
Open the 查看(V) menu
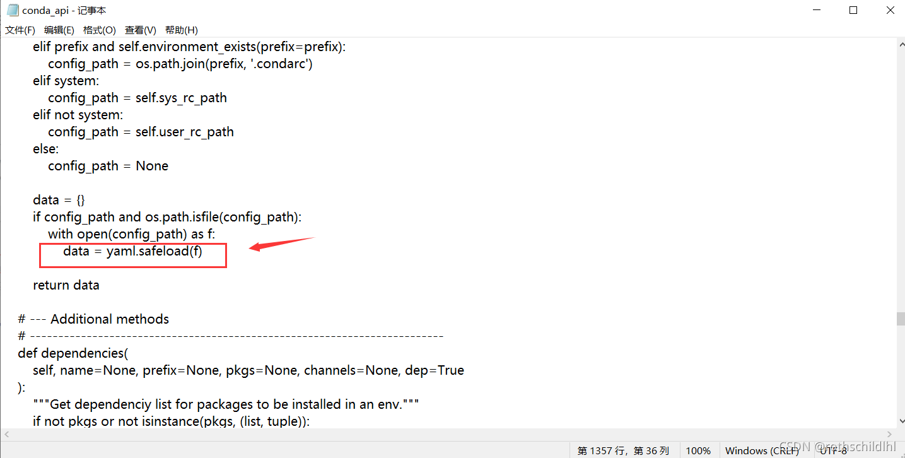tap(140, 30)
